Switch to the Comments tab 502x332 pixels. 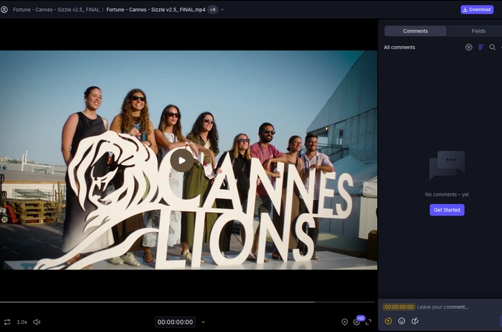[415, 31]
